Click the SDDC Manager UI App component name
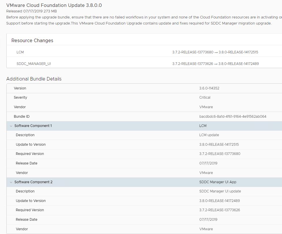 click(218, 182)
